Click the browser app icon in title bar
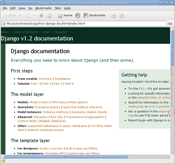This screenshot has width=175, height=164. pyautogui.click(x=3, y=3)
